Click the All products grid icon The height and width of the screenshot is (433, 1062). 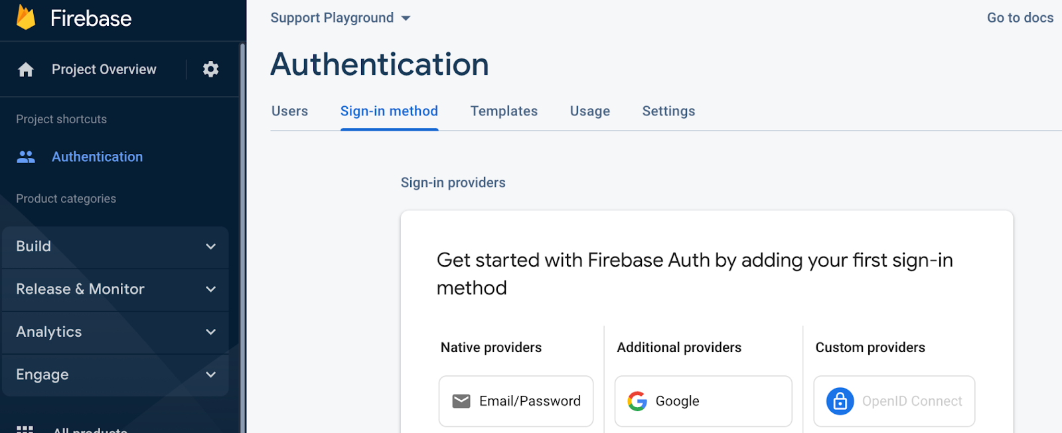tap(25, 429)
